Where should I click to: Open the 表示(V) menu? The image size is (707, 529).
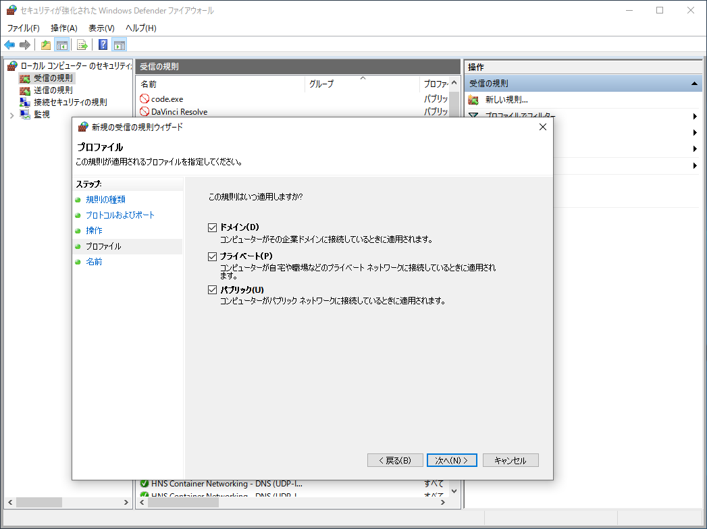pyautogui.click(x=102, y=28)
